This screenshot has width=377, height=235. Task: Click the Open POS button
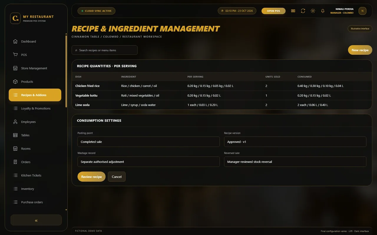pyautogui.click(x=273, y=11)
